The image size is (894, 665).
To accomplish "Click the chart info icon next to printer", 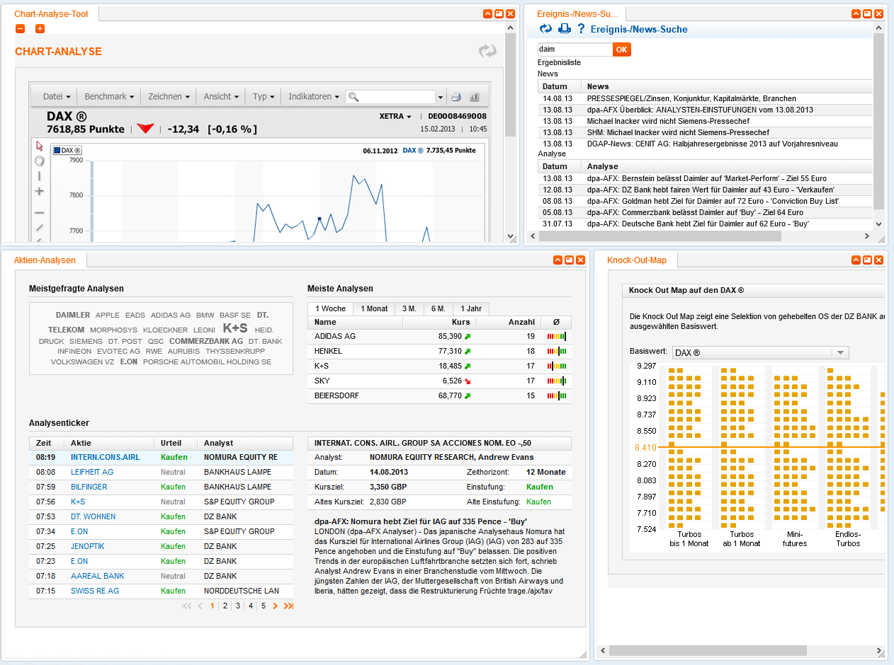I will pyautogui.click(x=475, y=97).
